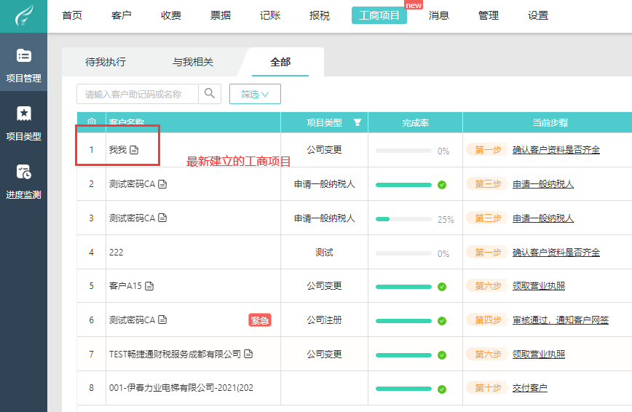632x412 pixels.
Task: Click the magnifier search icon
Action: (210, 93)
